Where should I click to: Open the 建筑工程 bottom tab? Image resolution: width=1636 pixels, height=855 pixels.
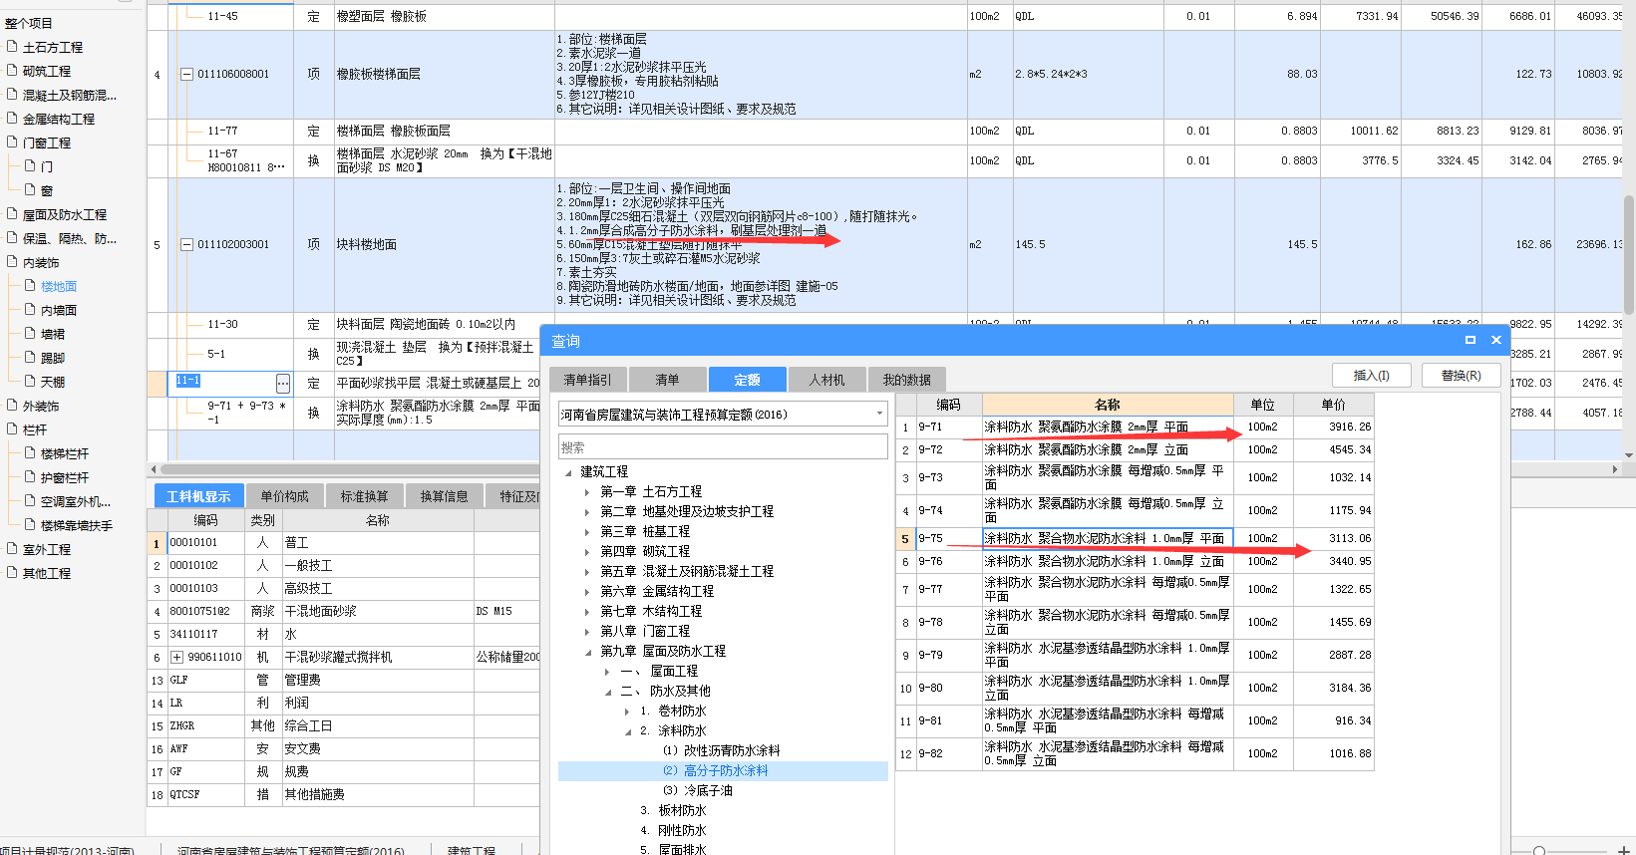(472, 850)
